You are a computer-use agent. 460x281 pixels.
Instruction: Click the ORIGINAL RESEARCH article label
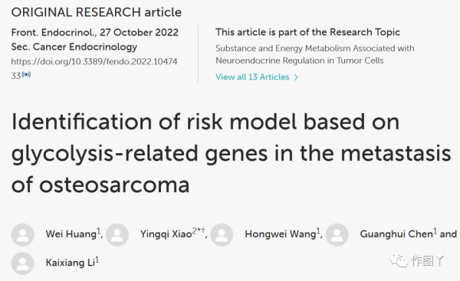click(x=97, y=12)
